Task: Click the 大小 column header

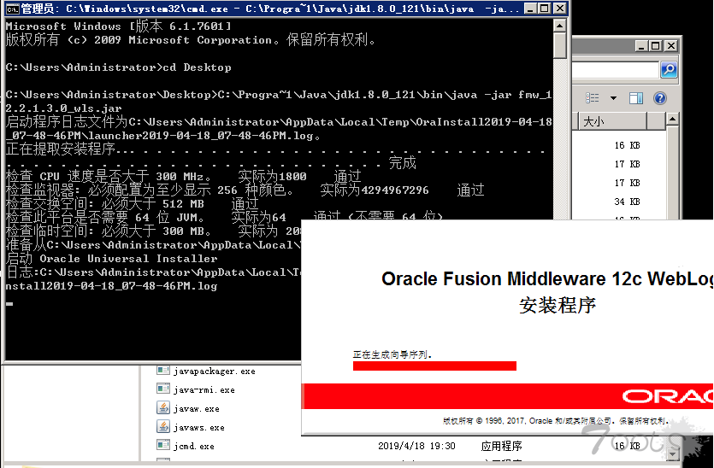Action: point(611,121)
